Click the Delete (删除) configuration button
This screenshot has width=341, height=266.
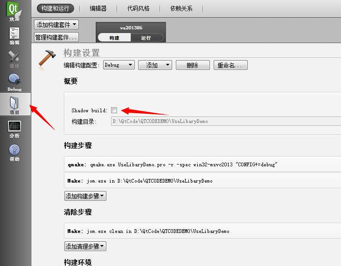[193, 65]
